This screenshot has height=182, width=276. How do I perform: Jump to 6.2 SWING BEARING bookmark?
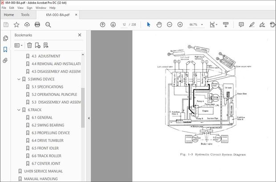click(48, 125)
